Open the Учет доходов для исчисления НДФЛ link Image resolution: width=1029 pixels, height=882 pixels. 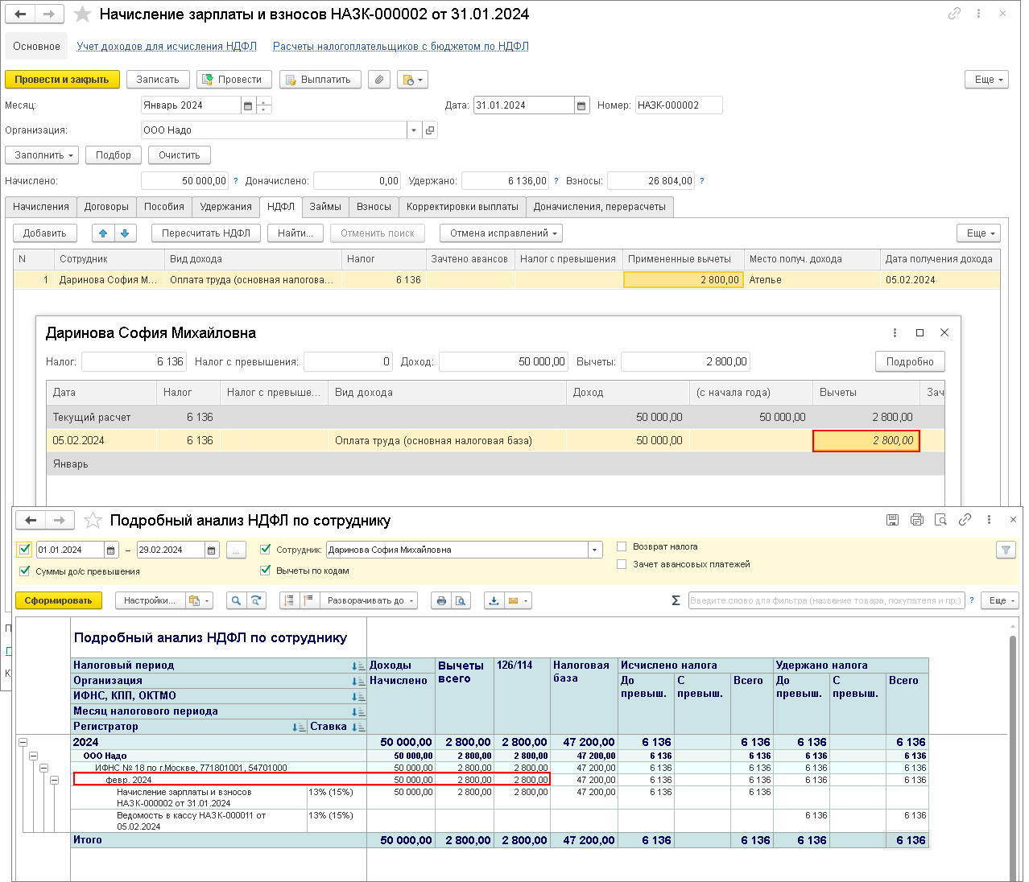(167, 47)
